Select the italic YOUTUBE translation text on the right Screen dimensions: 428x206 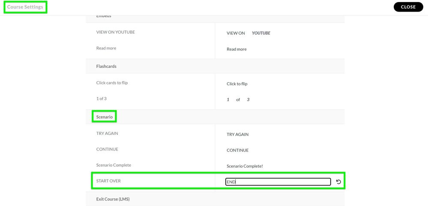coord(261,33)
